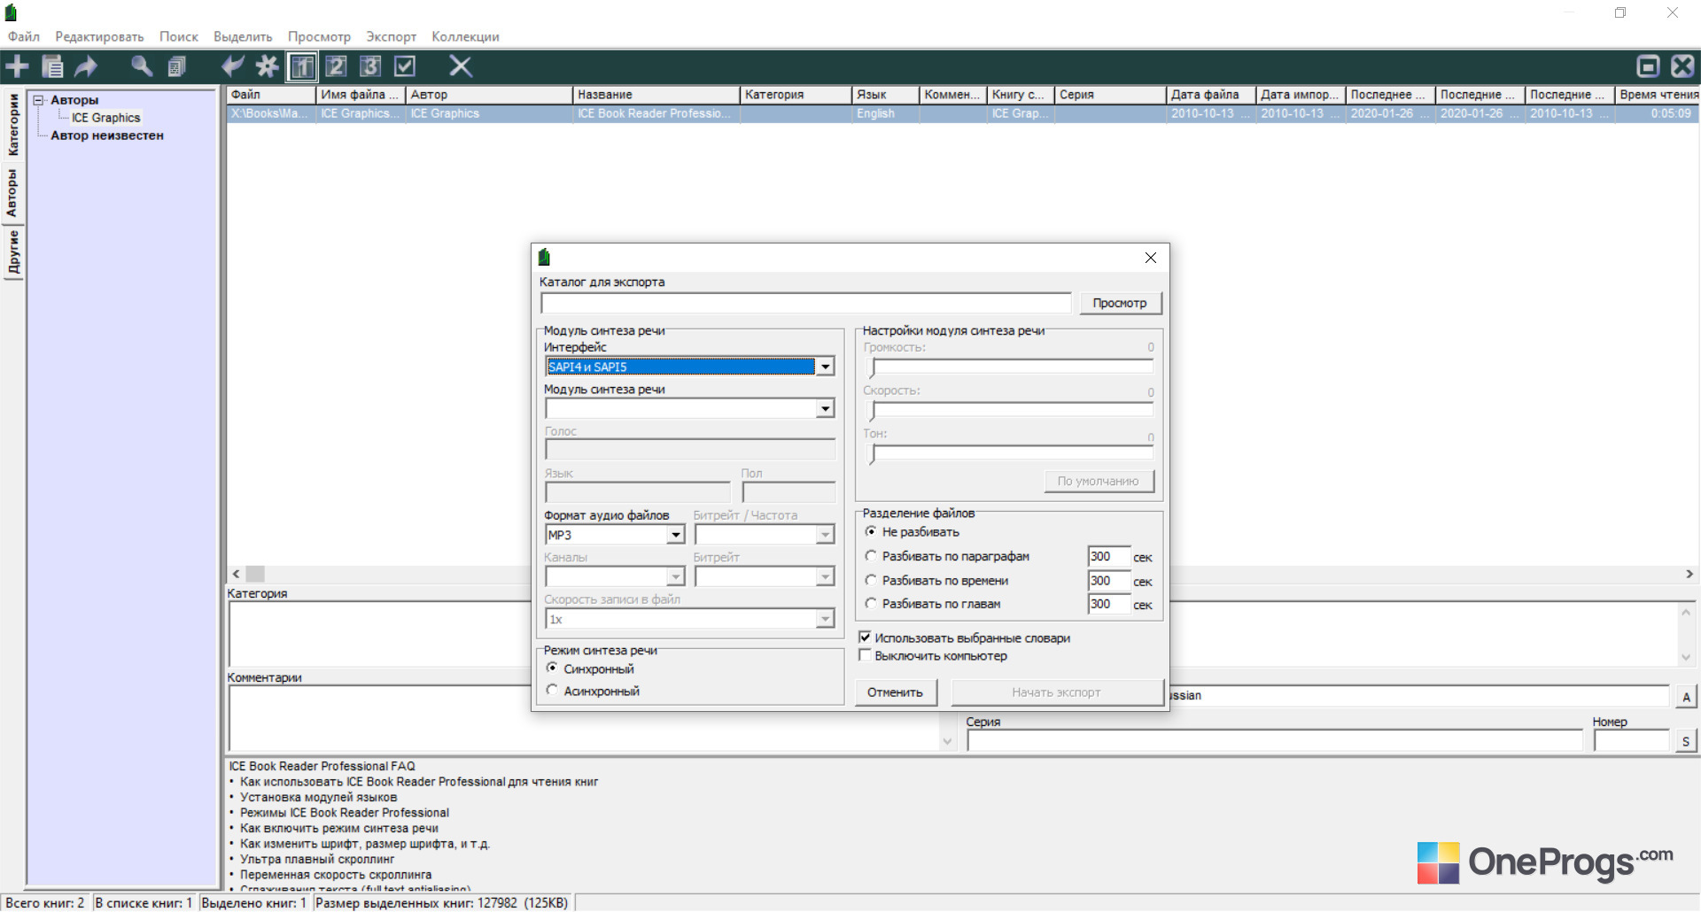The height and width of the screenshot is (912, 1701).
Task: Open the MP3 audio format dropdown
Action: click(676, 535)
